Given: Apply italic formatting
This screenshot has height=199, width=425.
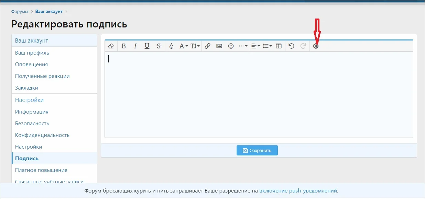Looking at the screenshot, I should click(135, 46).
